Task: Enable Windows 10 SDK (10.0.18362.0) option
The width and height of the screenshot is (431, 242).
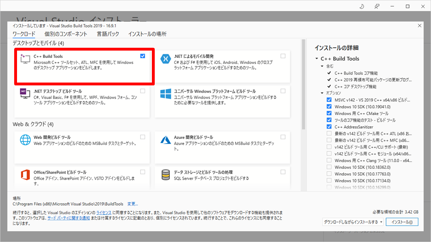Action: (329, 167)
